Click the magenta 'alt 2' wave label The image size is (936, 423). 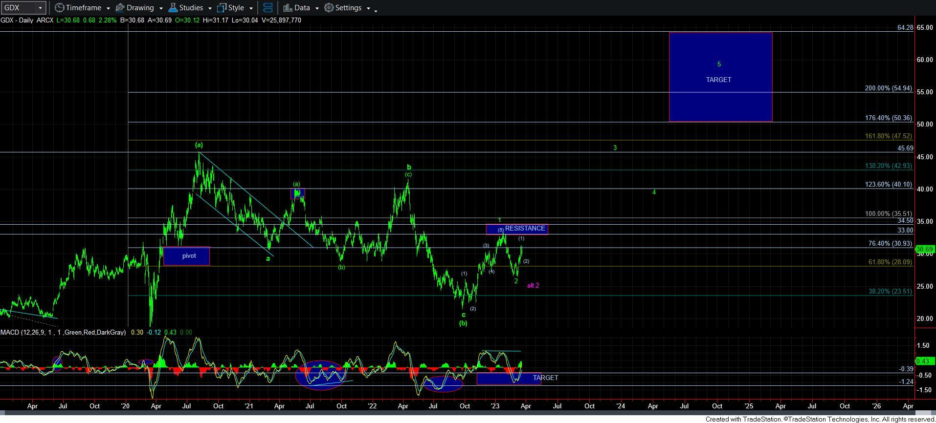[533, 286]
